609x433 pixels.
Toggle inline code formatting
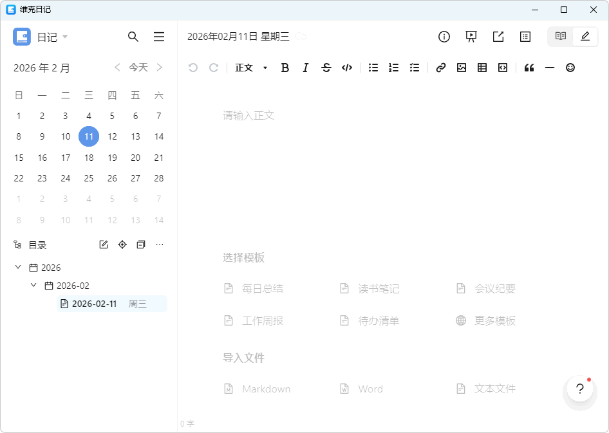347,68
